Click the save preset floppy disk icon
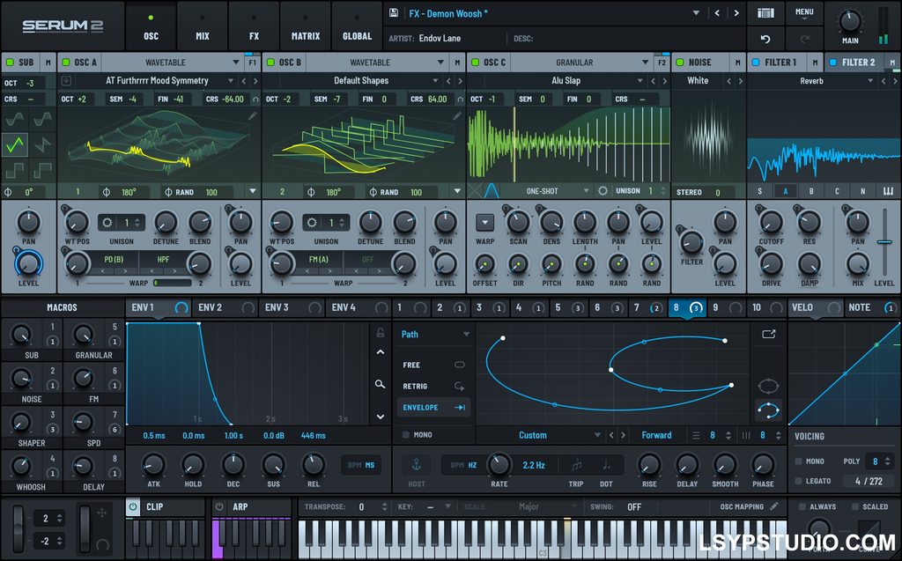 tap(394, 12)
